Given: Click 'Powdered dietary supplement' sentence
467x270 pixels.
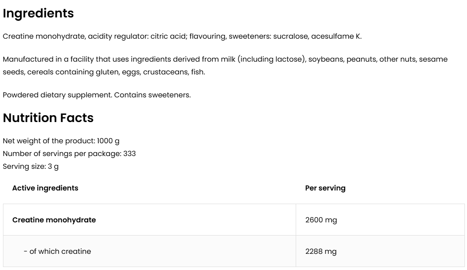Looking at the screenshot, I should pyautogui.click(x=58, y=95).
